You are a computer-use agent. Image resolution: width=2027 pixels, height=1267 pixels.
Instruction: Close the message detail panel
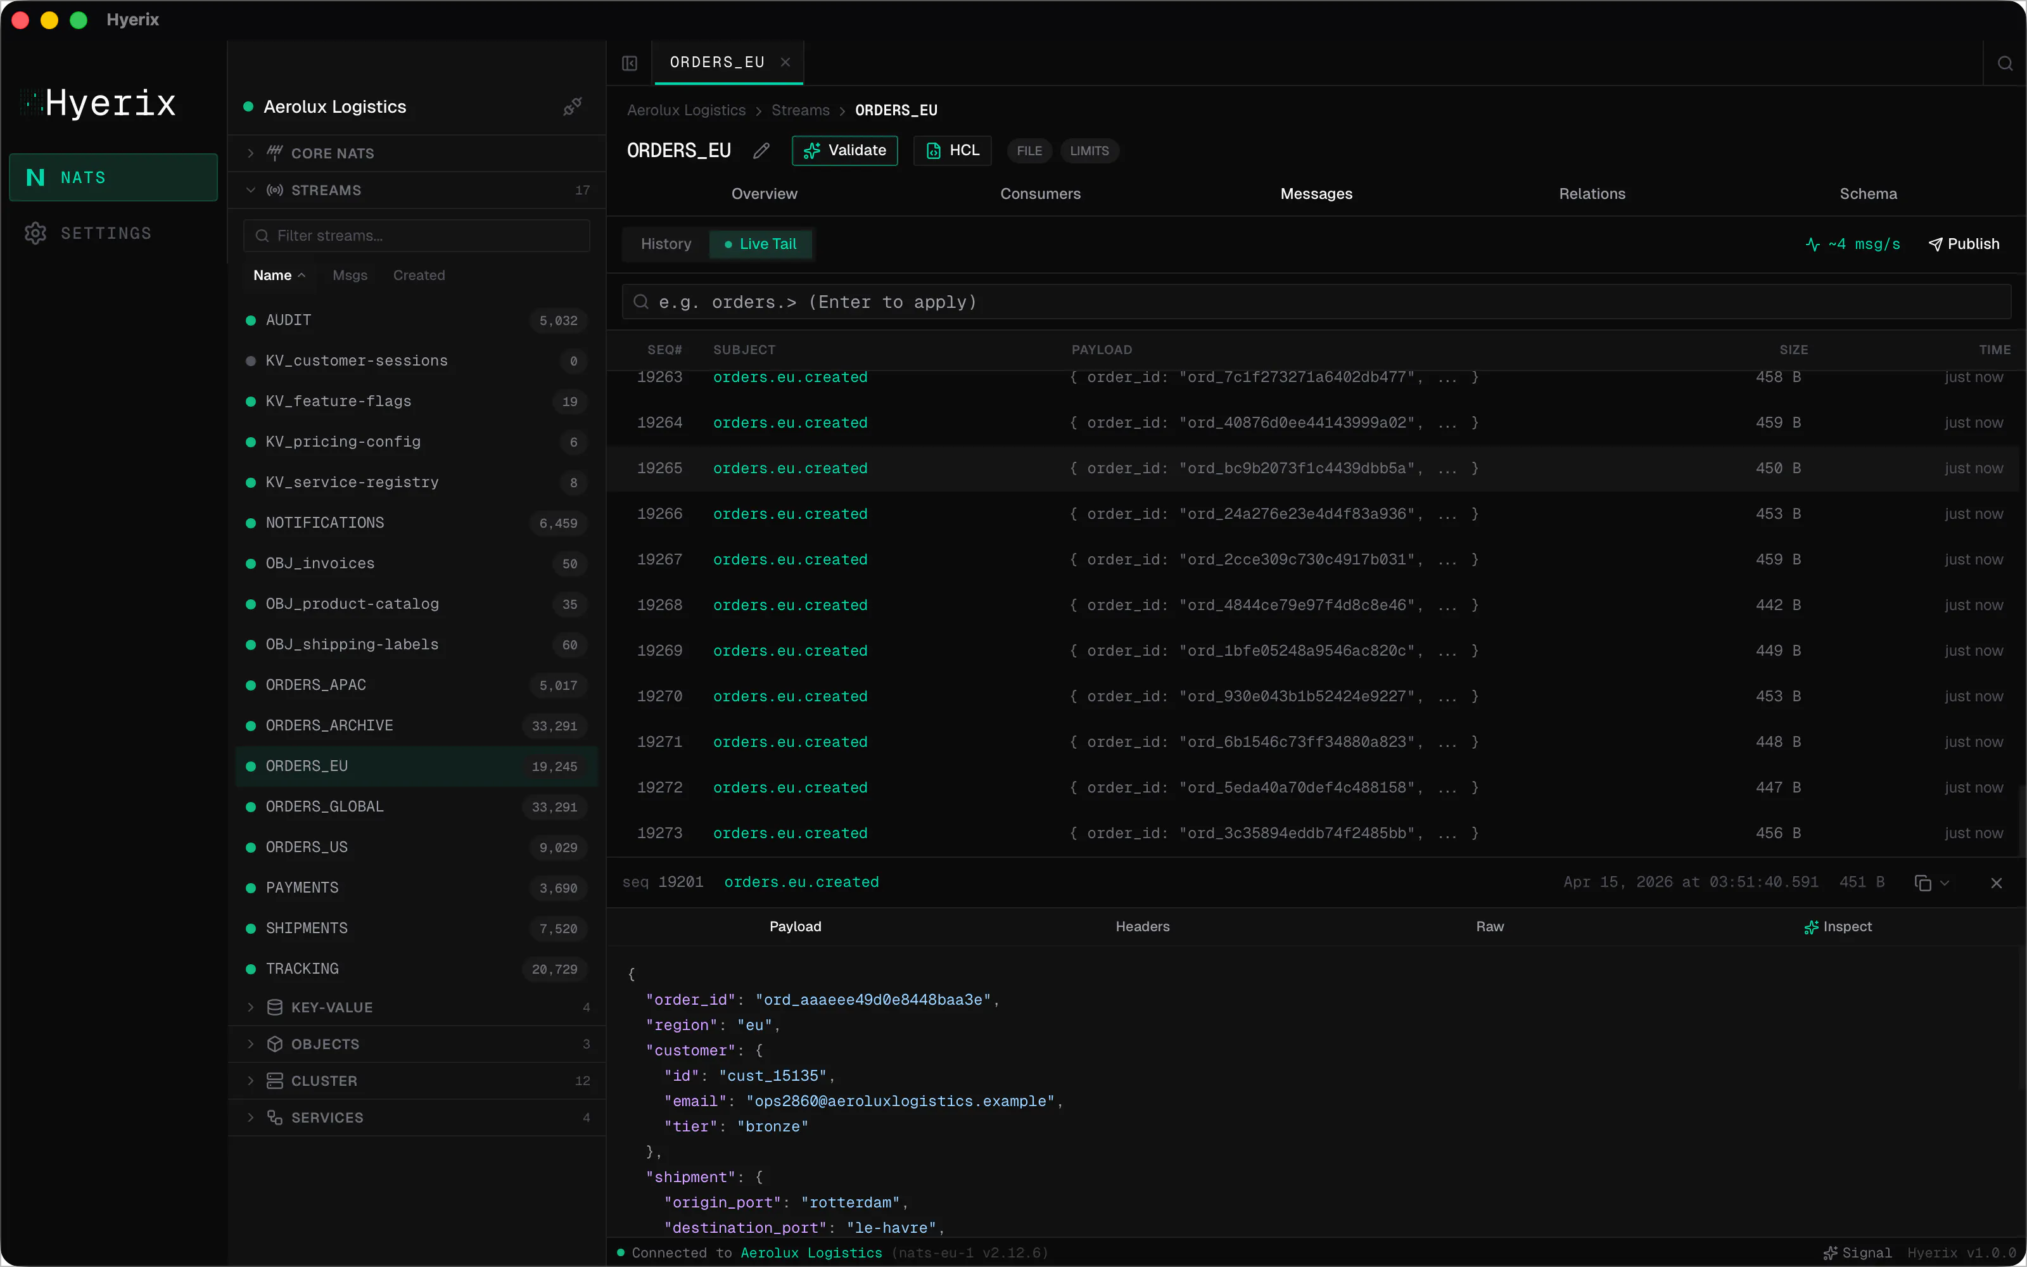point(1997,882)
